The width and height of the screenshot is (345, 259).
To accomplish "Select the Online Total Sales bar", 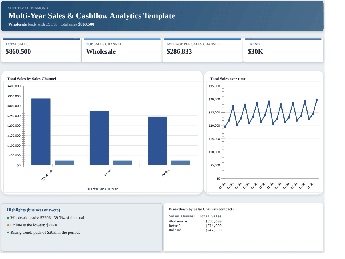I will pos(157,141).
